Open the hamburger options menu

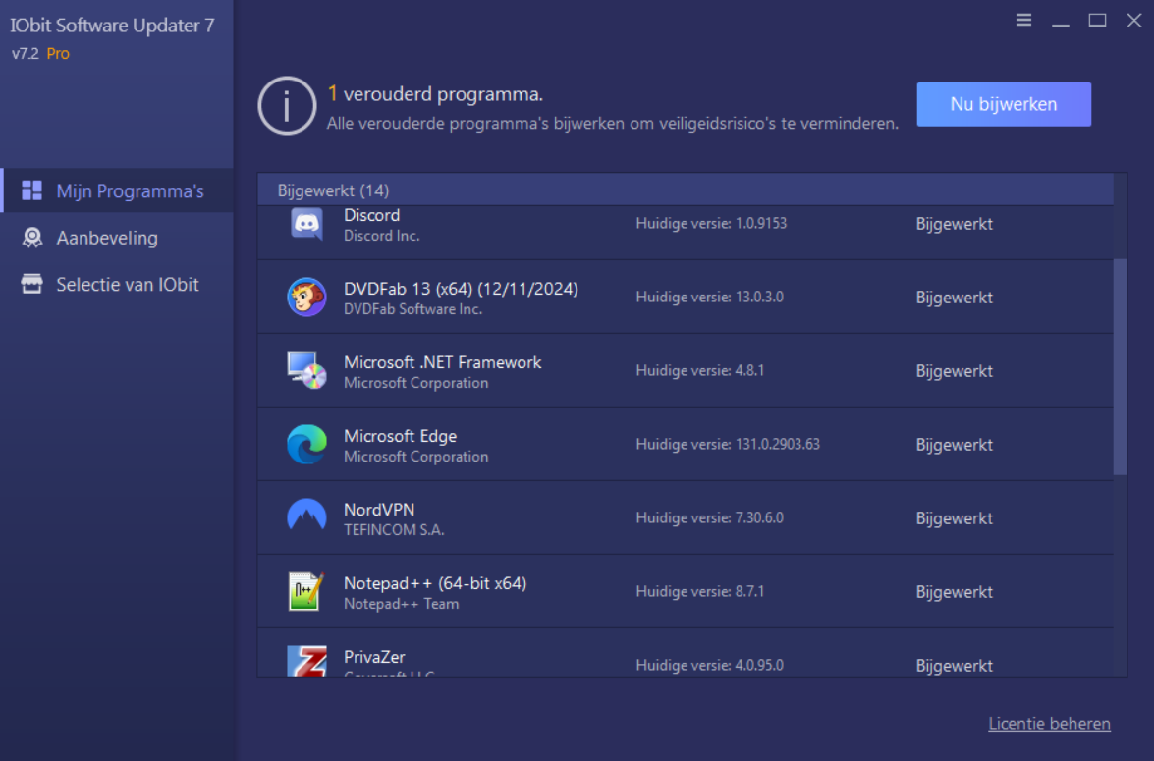coord(1023,20)
